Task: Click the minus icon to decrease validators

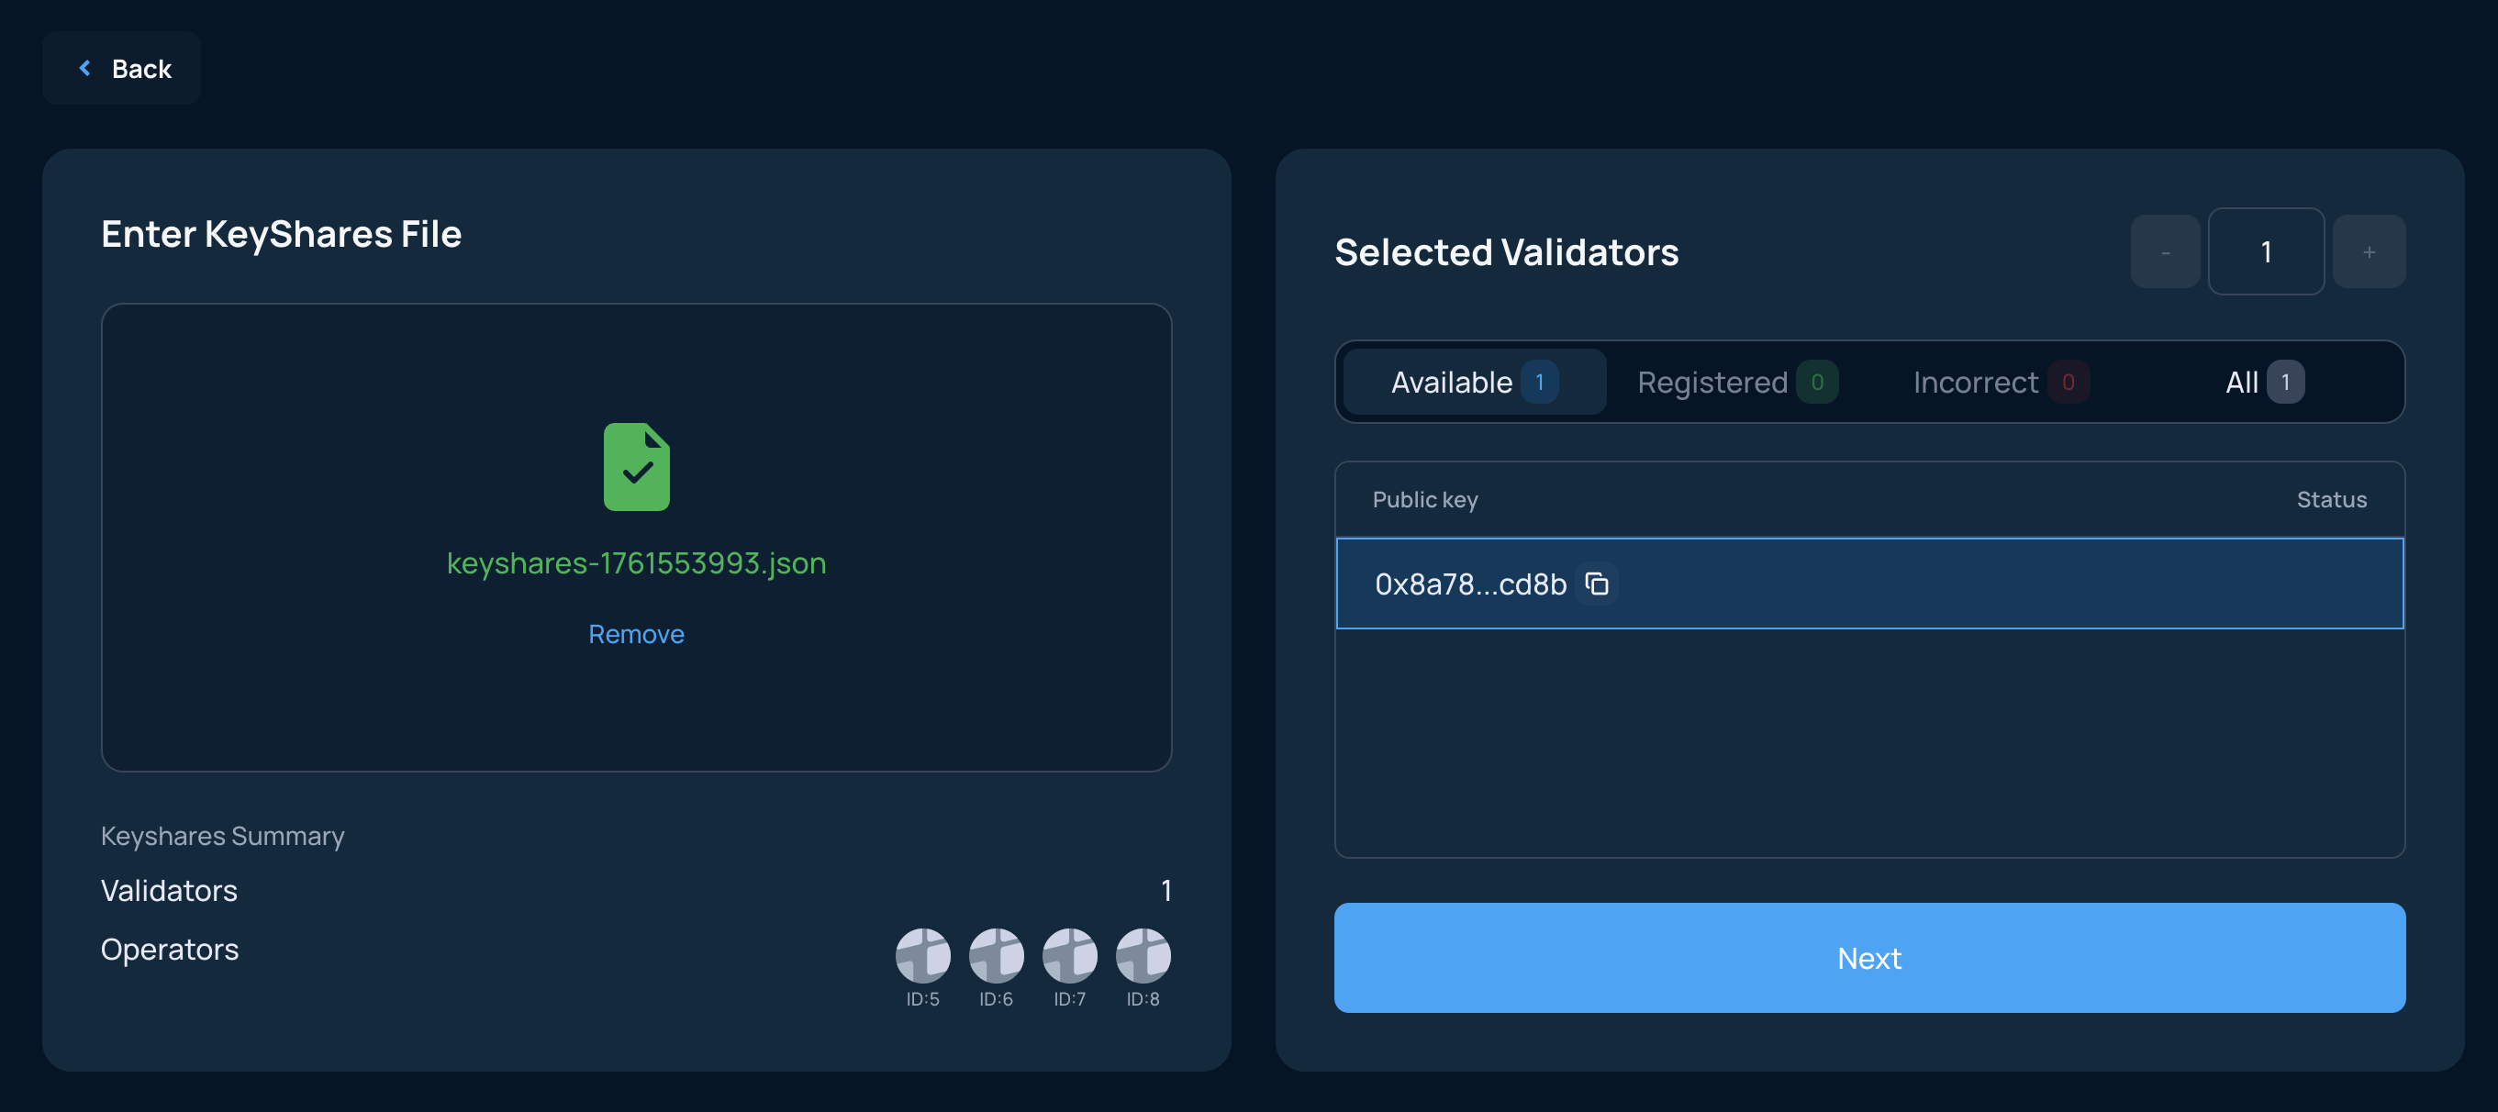Action: point(2165,252)
